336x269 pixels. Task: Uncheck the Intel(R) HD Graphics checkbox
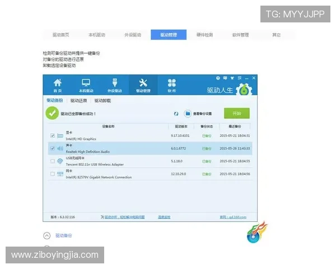(x=53, y=136)
